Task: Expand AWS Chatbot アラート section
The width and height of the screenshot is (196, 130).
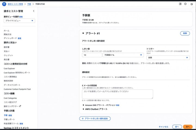Action: point(83,109)
